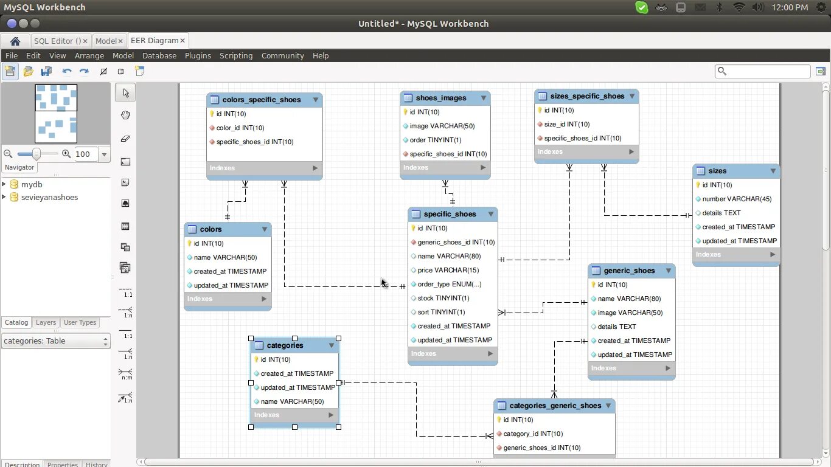Image resolution: width=831 pixels, height=467 pixels.
Task: Select the place new layer tool
Action: [x=125, y=162]
